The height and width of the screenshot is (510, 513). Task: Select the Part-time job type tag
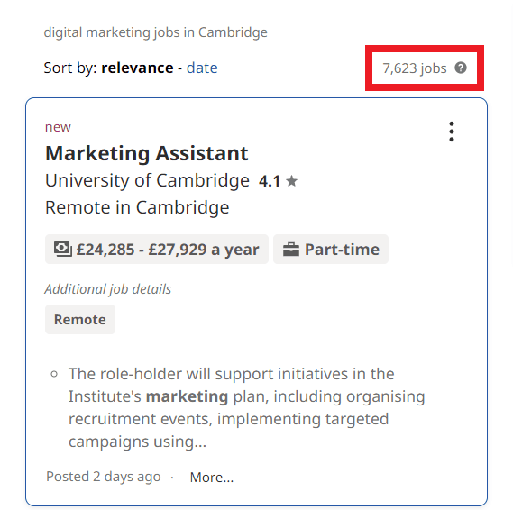(x=331, y=250)
